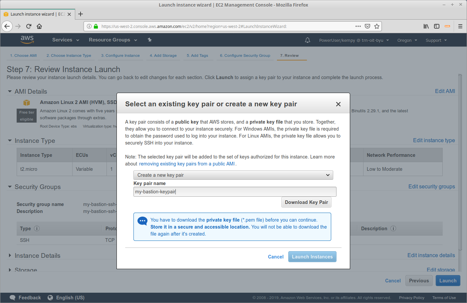This screenshot has width=467, height=303.
Task: Open AWS notifications bell
Action: pyautogui.click(x=308, y=40)
